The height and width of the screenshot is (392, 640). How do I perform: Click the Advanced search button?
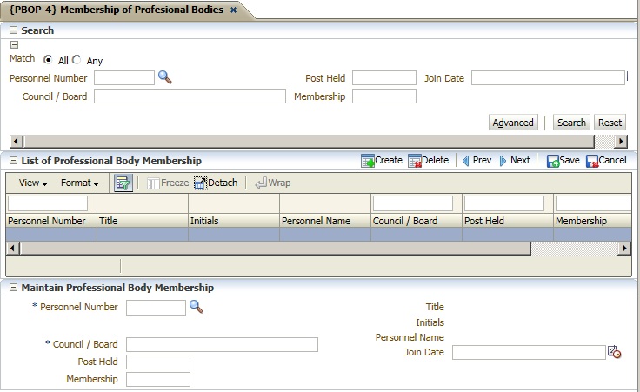[x=513, y=123]
